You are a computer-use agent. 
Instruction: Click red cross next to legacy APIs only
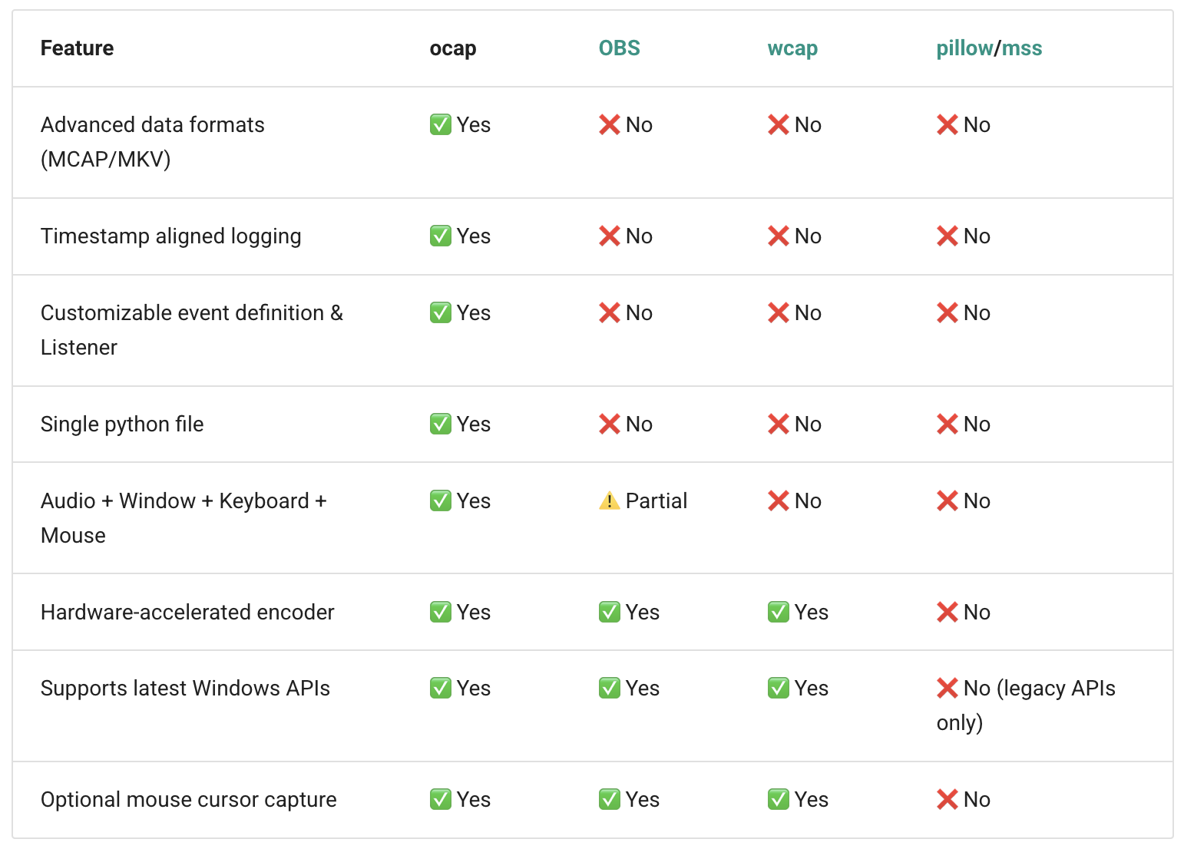(x=948, y=689)
